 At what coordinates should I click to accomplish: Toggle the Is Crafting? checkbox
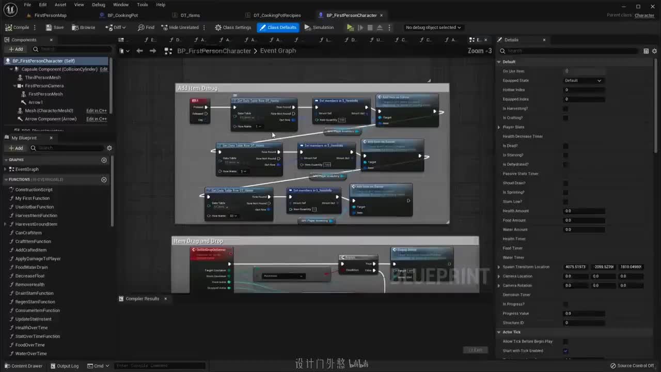coord(565,118)
